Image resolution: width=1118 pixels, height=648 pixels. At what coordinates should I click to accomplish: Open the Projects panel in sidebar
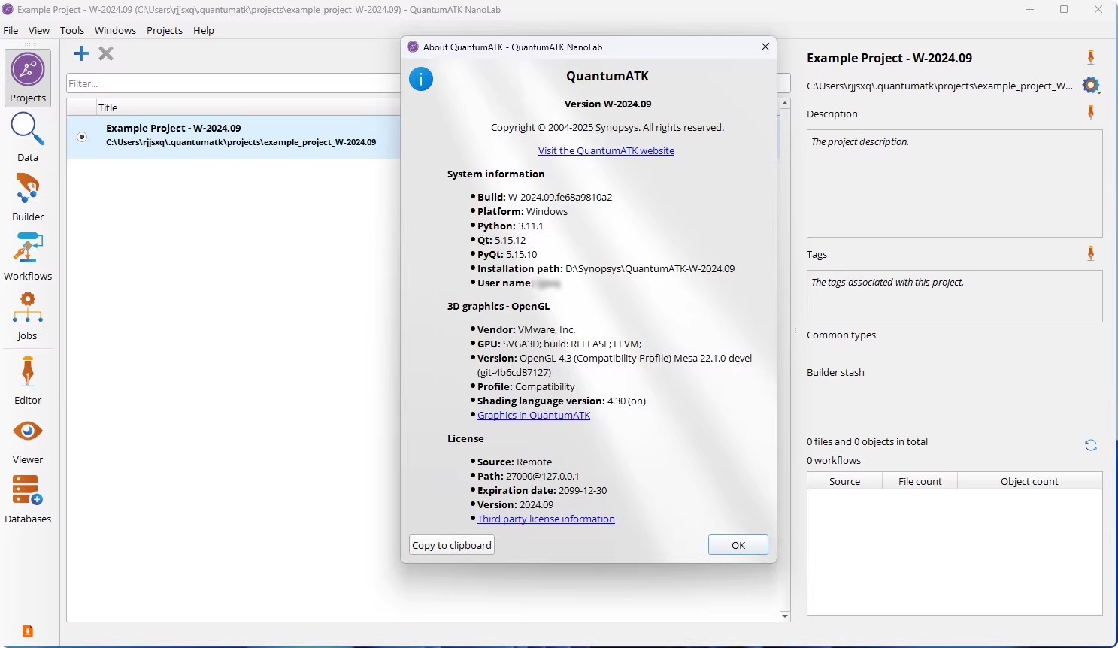28,77
